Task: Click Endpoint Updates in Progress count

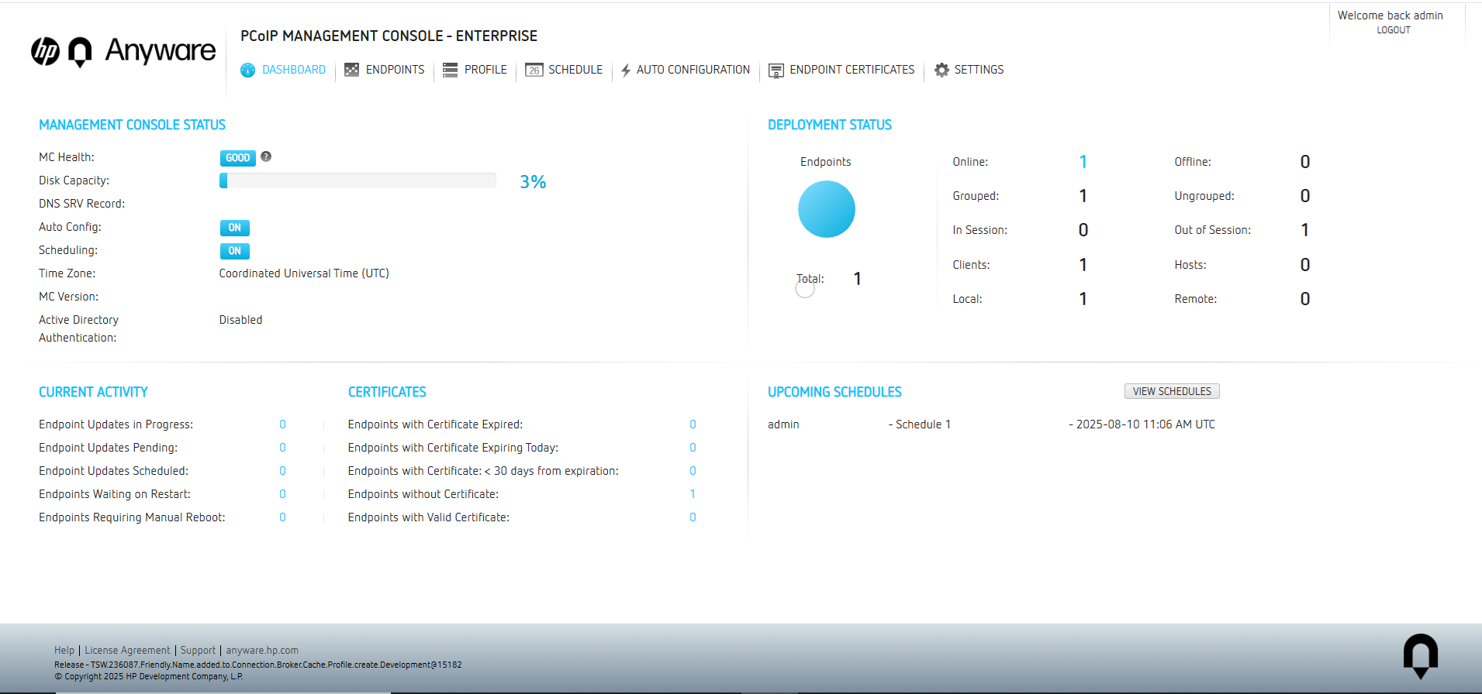Action: coord(282,424)
